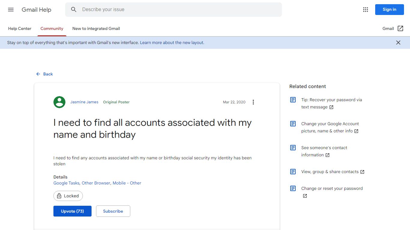This screenshot has height=230, width=410.
Task: Click external-link icon after 'text message'
Action: [x=331, y=107]
